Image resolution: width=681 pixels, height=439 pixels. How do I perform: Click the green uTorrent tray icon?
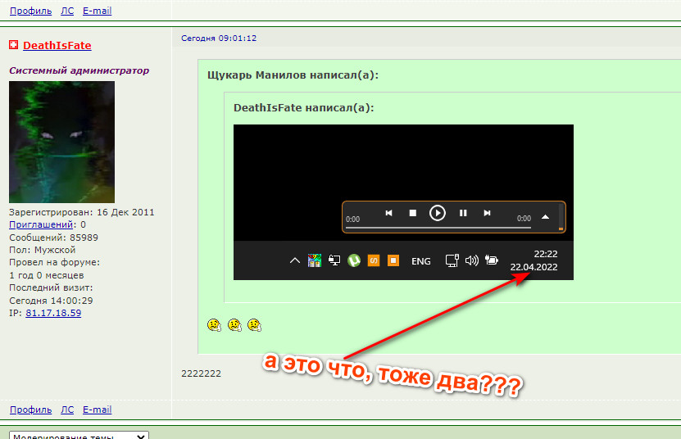click(x=354, y=260)
